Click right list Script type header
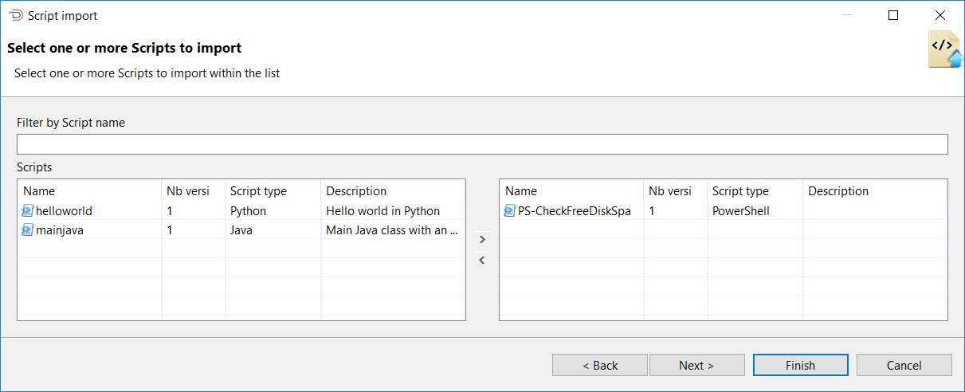This screenshot has width=965, height=392. click(755, 191)
